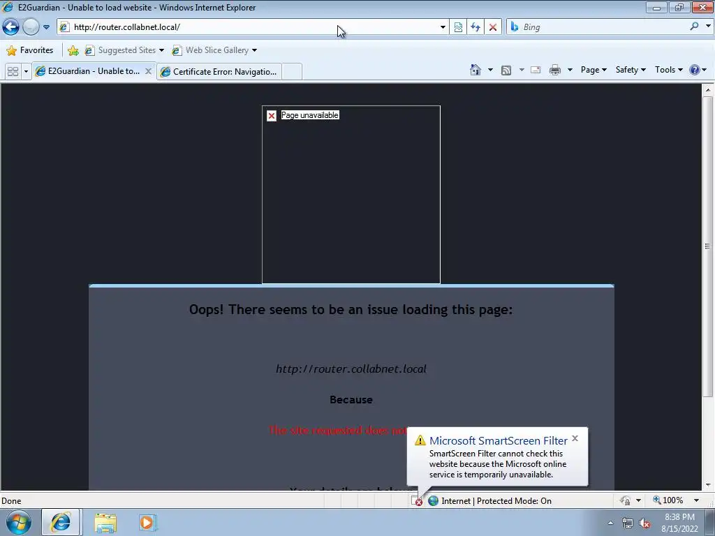Show hidden tray icons arrow

point(610,523)
